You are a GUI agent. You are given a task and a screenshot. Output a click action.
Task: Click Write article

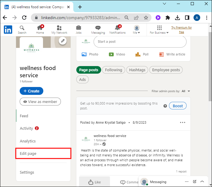172,54
